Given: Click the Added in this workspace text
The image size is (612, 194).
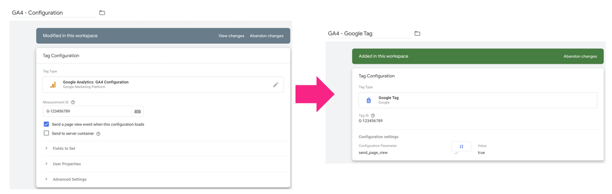Looking at the screenshot, I should [x=383, y=56].
